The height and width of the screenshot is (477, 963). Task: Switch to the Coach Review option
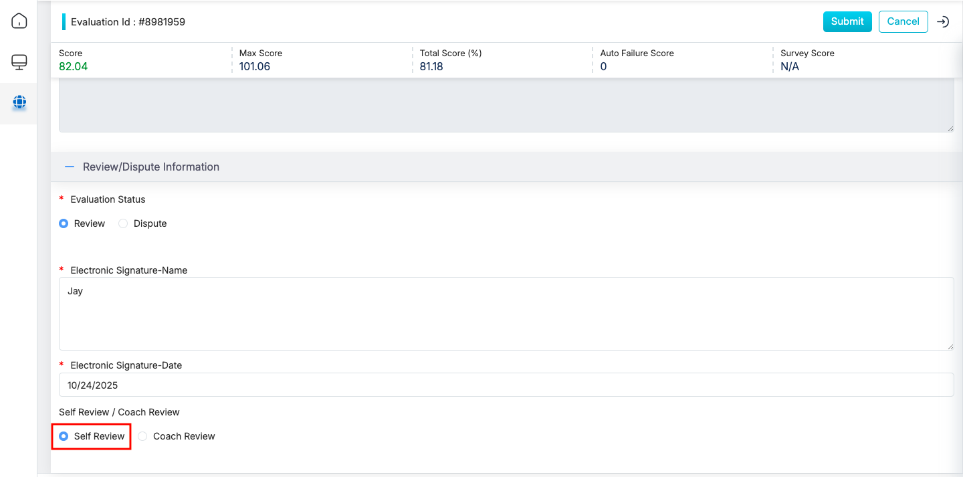point(143,436)
